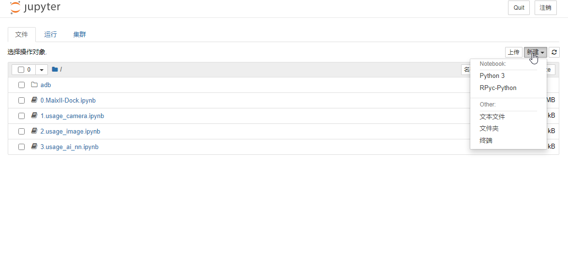This screenshot has width=568, height=271.
Task: Open the 3.usage_ai_nn.ipynb notebook link
Action: (69, 147)
